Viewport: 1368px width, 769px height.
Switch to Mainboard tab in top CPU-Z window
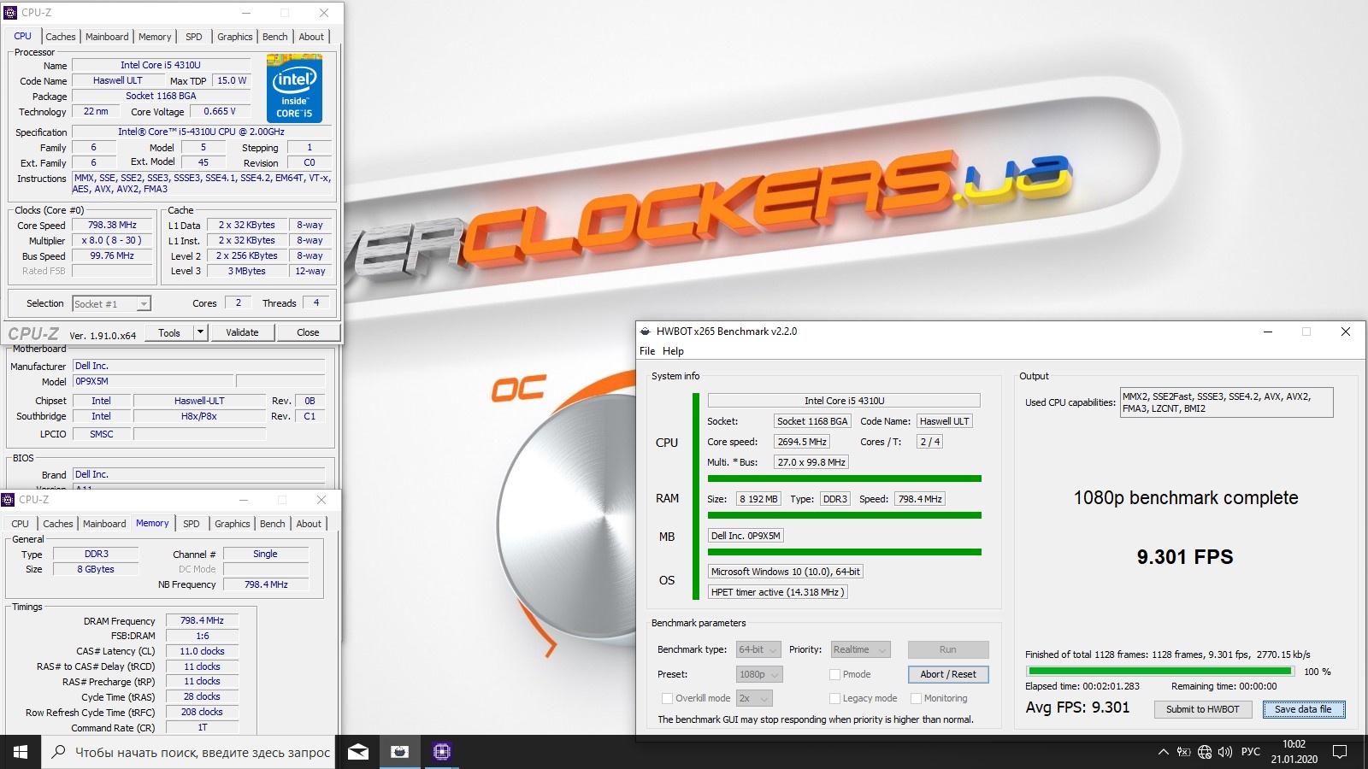(x=107, y=37)
